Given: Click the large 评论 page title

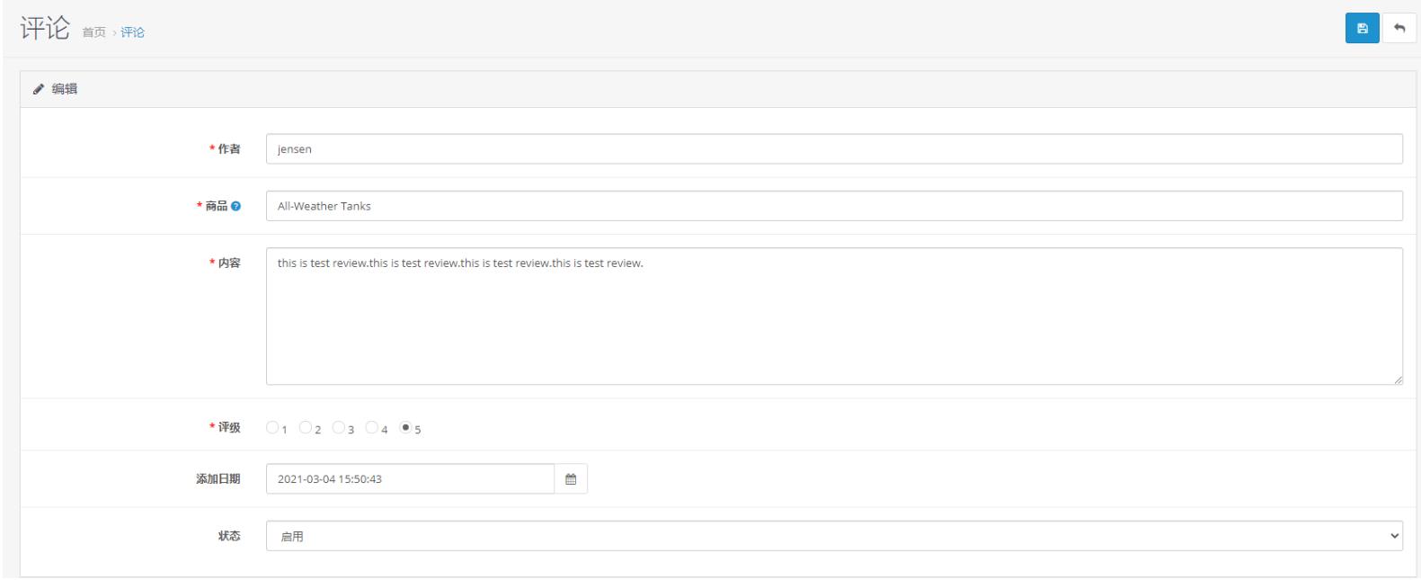Looking at the screenshot, I should coord(45,28).
